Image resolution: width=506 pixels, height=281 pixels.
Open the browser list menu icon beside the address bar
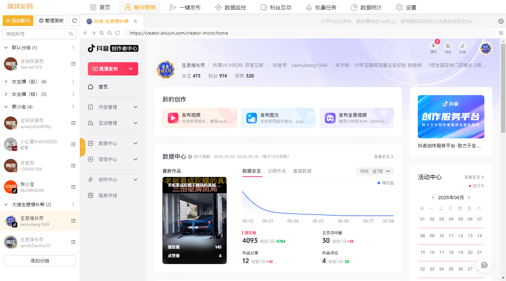pos(501,33)
